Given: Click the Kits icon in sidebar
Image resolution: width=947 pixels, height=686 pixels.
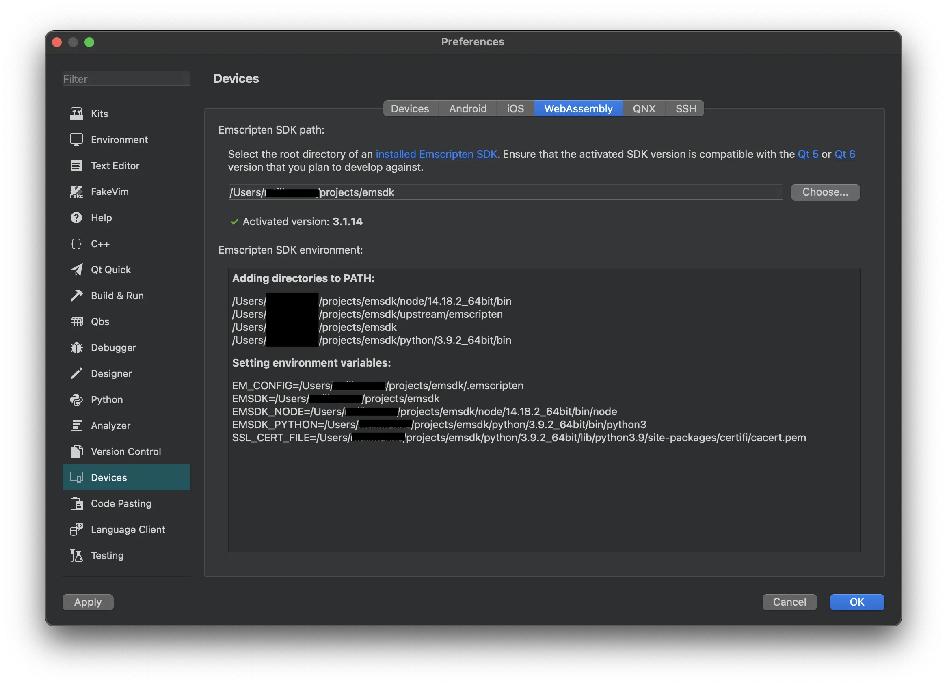Looking at the screenshot, I should tap(76, 114).
